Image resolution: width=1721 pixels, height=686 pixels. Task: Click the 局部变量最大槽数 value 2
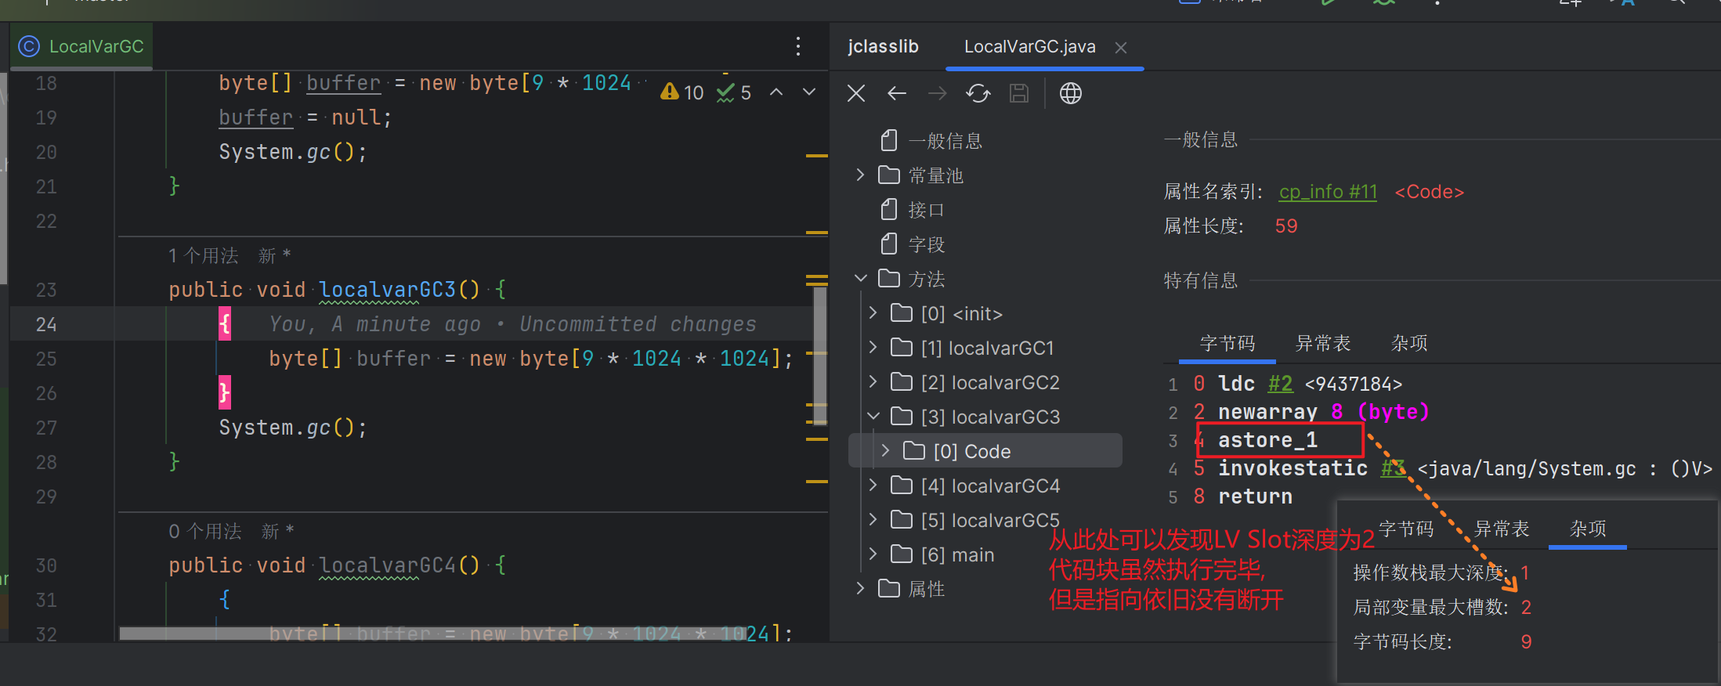tap(1526, 608)
